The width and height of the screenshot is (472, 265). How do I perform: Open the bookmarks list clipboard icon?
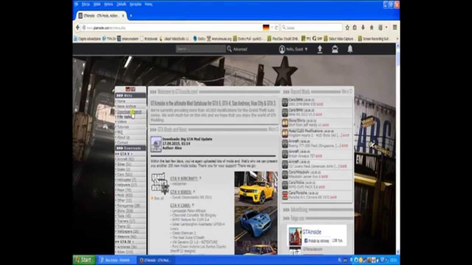tap(355, 27)
